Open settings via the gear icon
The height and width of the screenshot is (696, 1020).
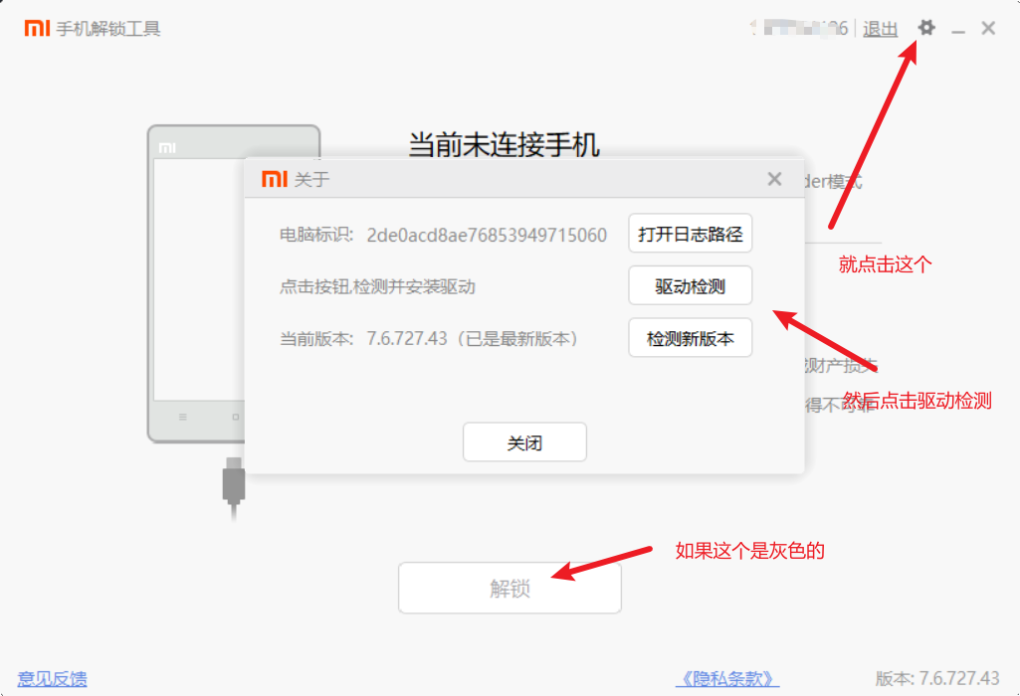[x=926, y=28]
